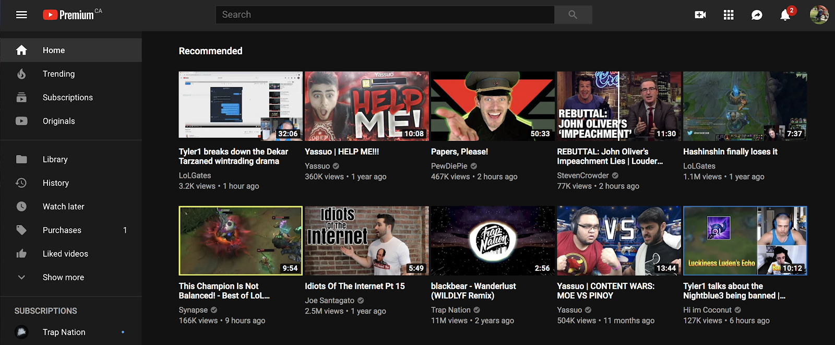Click the Trap Nation channel avatar

point(21,332)
